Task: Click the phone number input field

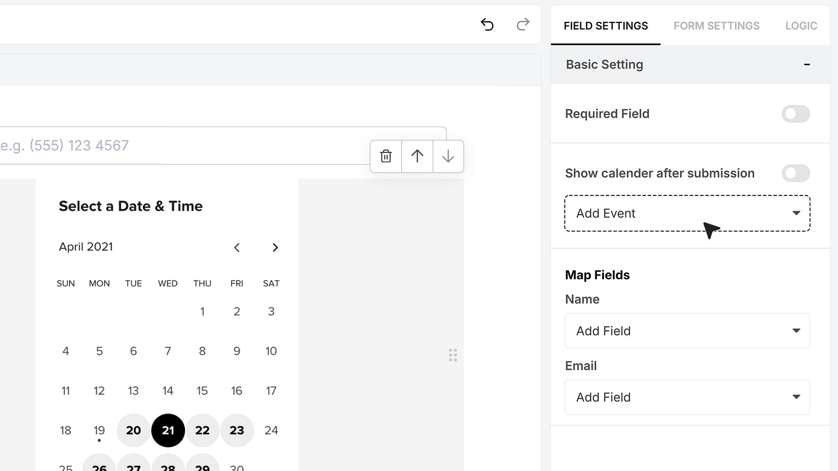Action: pos(223,146)
